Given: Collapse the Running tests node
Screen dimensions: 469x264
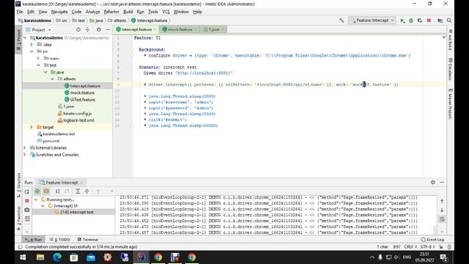Looking at the screenshot, I should [36, 199].
